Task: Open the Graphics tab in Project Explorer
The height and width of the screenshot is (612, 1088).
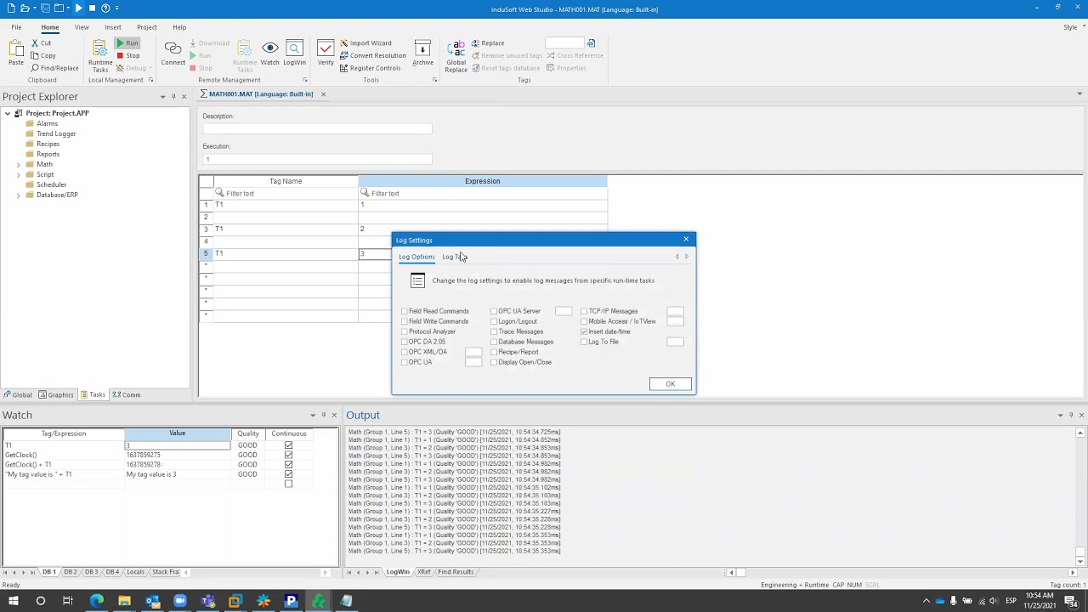Action: tap(56, 394)
